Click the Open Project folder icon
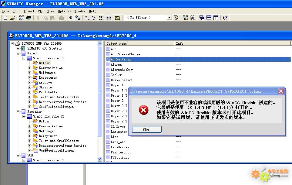292x185 pixels. (12, 18)
